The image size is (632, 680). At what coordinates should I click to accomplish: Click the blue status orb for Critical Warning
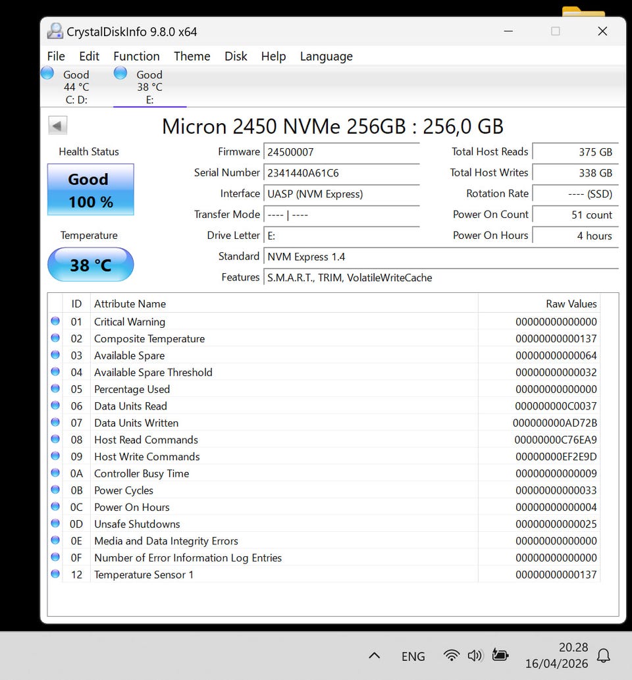click(55, 321)
